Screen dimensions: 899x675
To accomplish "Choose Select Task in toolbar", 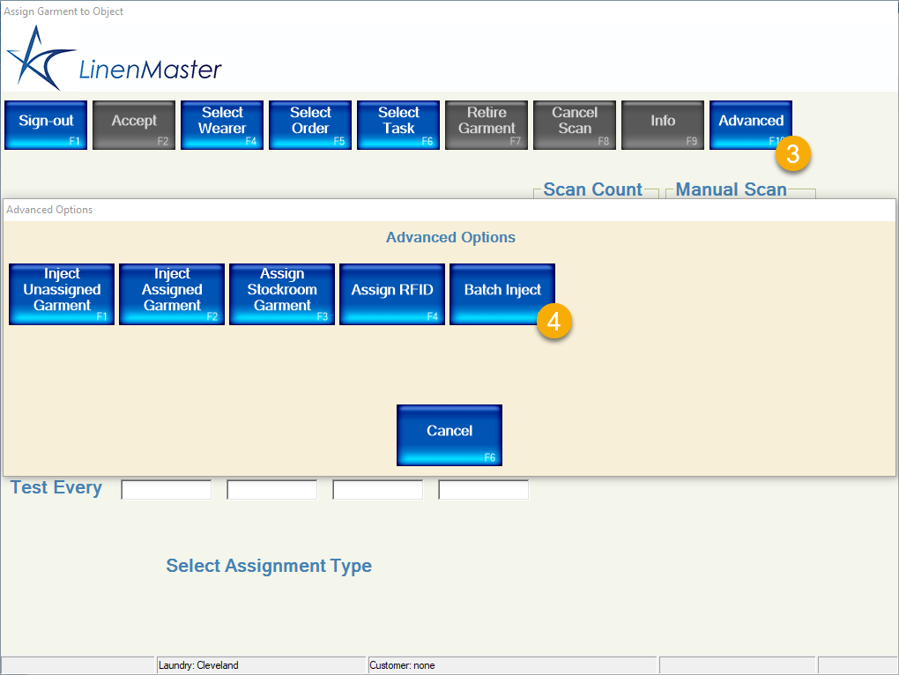I will click(398, 124).
